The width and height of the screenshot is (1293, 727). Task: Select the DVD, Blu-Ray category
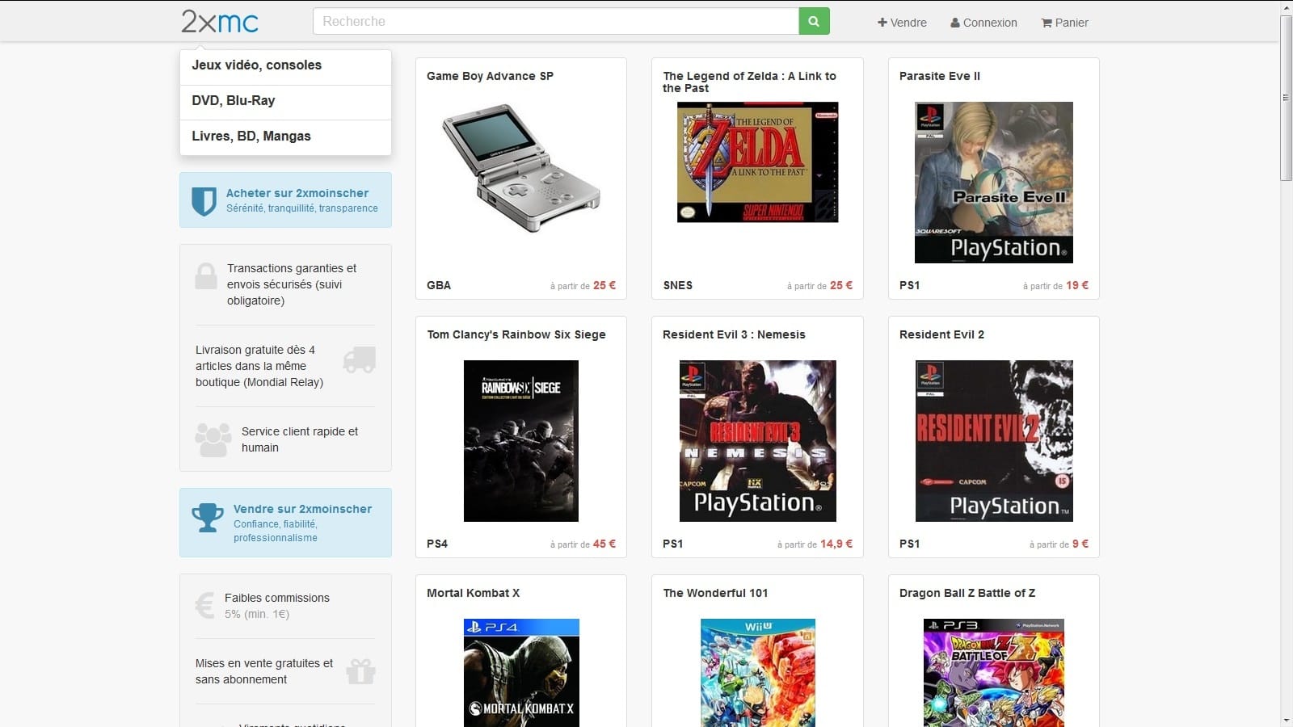(234, 101)
